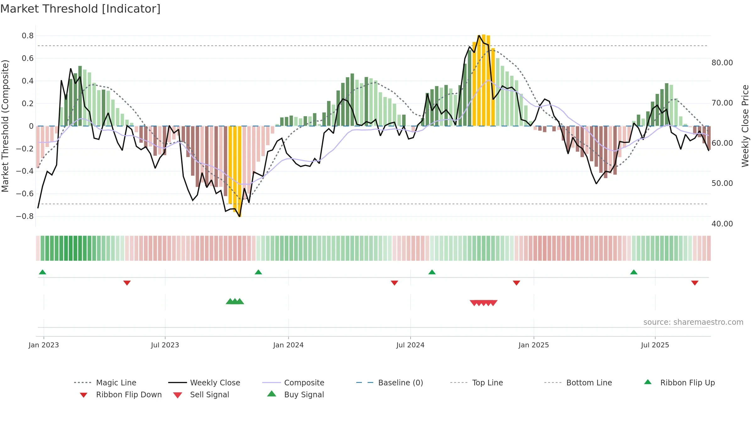Viewport: 754px width, 424px height.
Task: Toggle the Ribbon Flip Up legend entry
Action: (679, 383)
